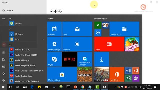Open the Movies & TV tile
The height and width of the screenshot is (90, 160).
click(x=124, y=29)
